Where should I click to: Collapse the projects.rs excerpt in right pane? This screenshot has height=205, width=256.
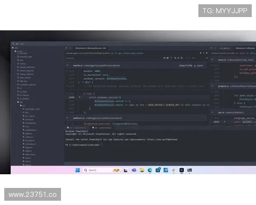212,86
